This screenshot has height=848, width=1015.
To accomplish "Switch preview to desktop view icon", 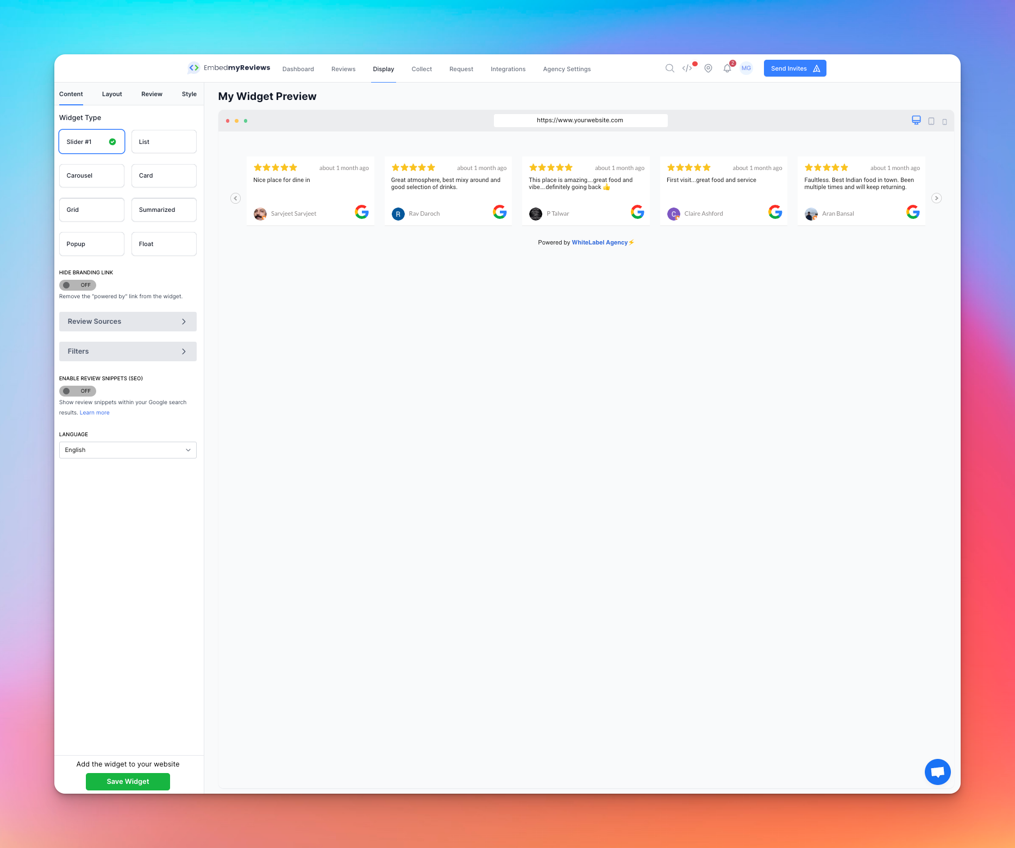I will coord(916,121).
